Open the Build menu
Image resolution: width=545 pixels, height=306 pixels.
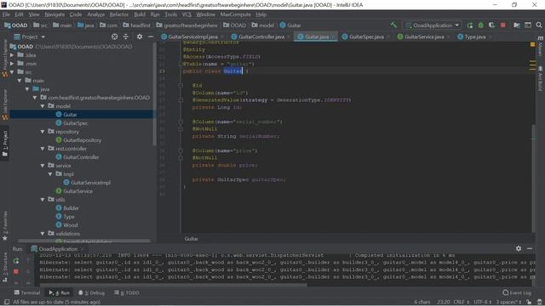140,14
